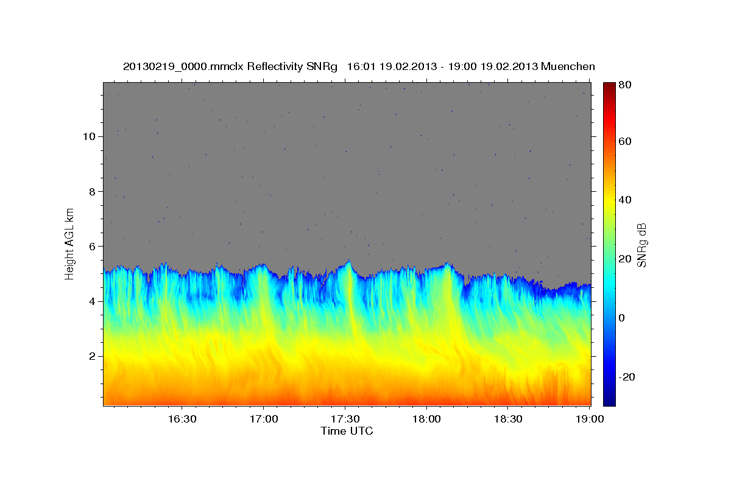Click the colorbar label '80'
This screenshot has height=487, width=731.
pyautogui.click(x=624, y=85)
